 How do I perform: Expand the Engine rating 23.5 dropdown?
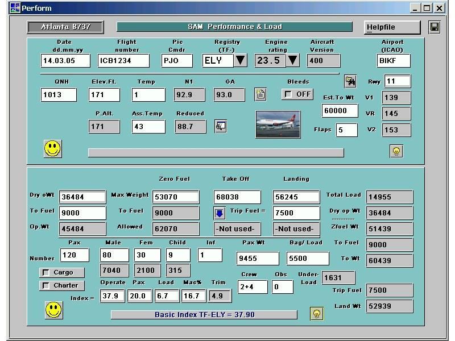(x=292, y=60)
